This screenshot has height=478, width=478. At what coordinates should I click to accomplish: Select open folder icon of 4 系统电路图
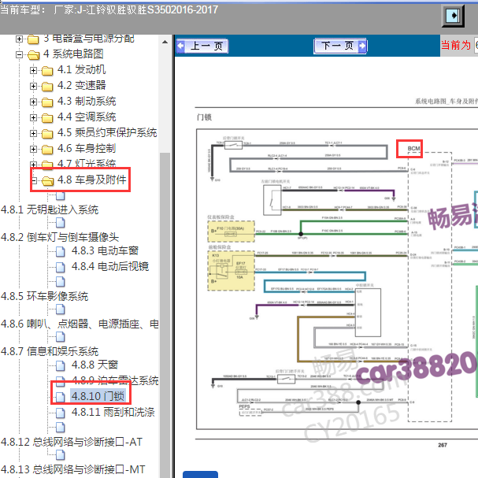click(34, 55)
